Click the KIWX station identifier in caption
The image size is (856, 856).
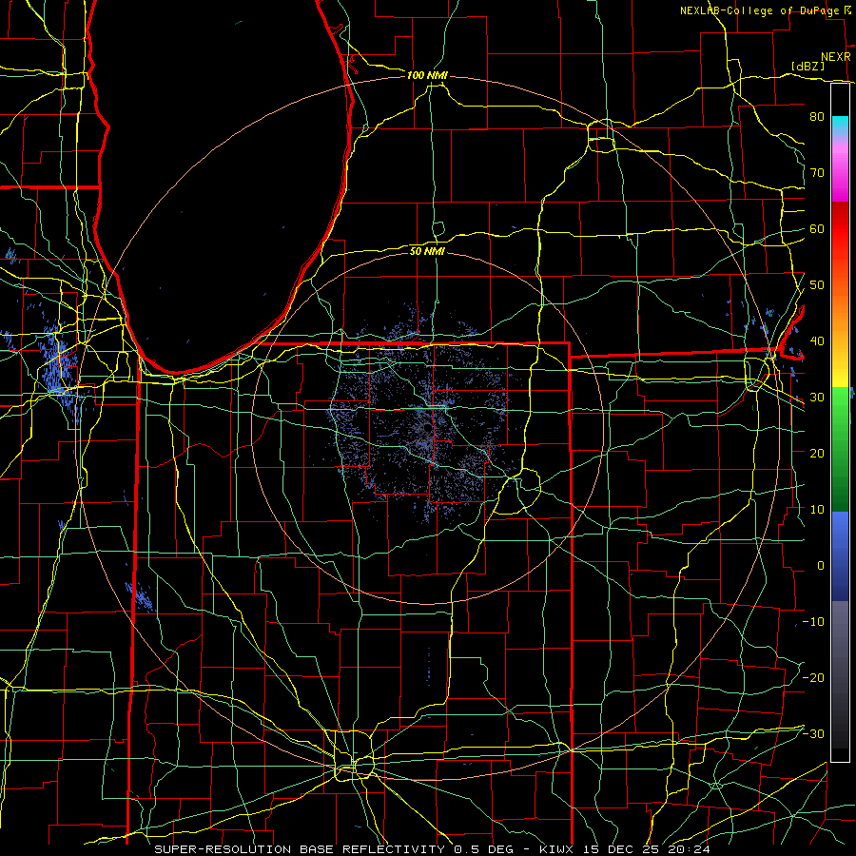pyautogui.click(x=556, y=849)
